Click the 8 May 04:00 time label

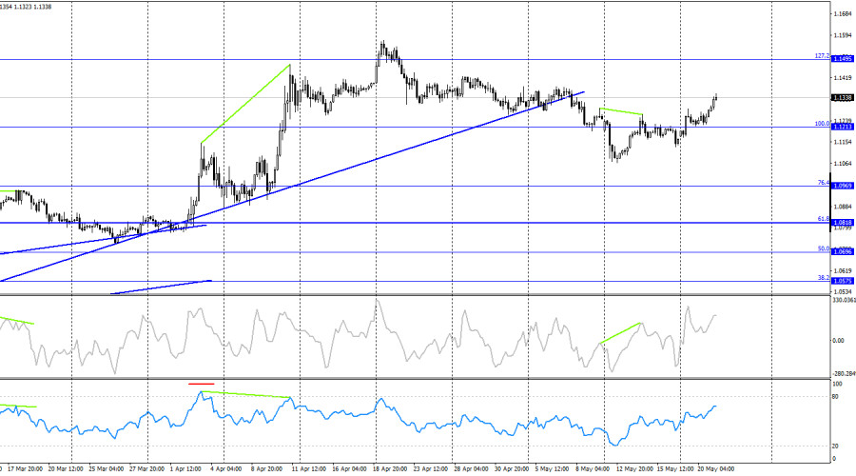[593, 469]
